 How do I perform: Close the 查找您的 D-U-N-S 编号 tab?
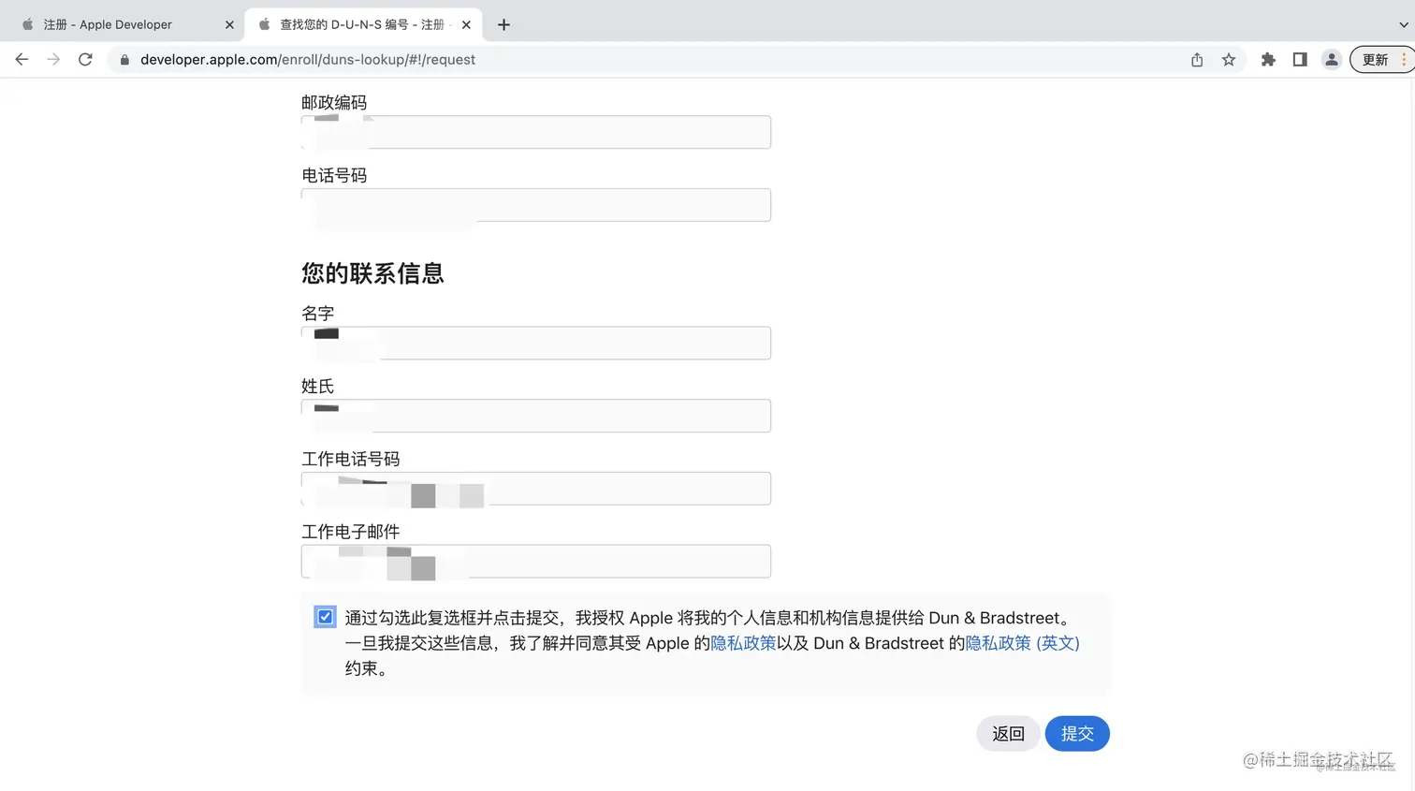coord(466,24)
